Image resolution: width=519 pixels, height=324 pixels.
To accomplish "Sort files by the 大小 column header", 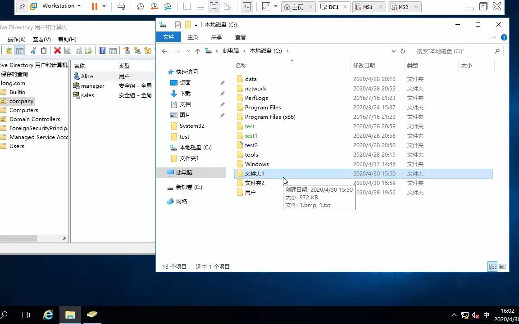I will coord(466,65).
